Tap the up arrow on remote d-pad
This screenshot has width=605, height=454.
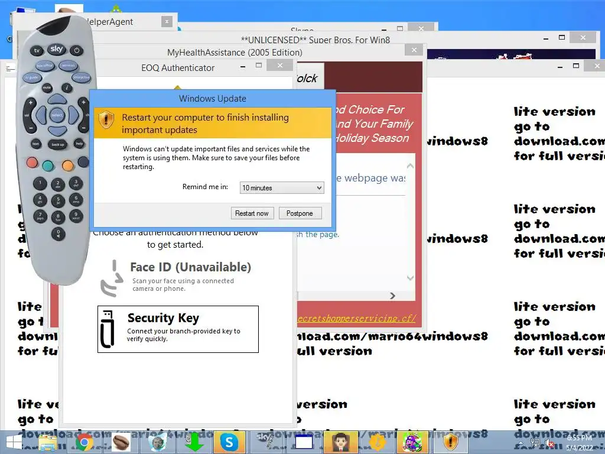coord(57,99)
